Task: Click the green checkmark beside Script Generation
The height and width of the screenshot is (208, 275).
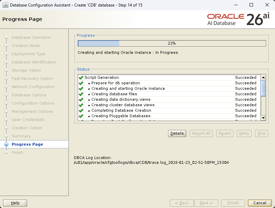Action: (81, 77)
